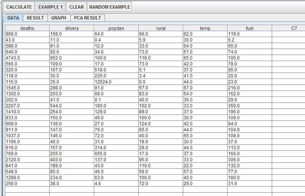Viewport: 305px width, 196px height.
Task: Select popden cell 12524.0
Action: 116,82
